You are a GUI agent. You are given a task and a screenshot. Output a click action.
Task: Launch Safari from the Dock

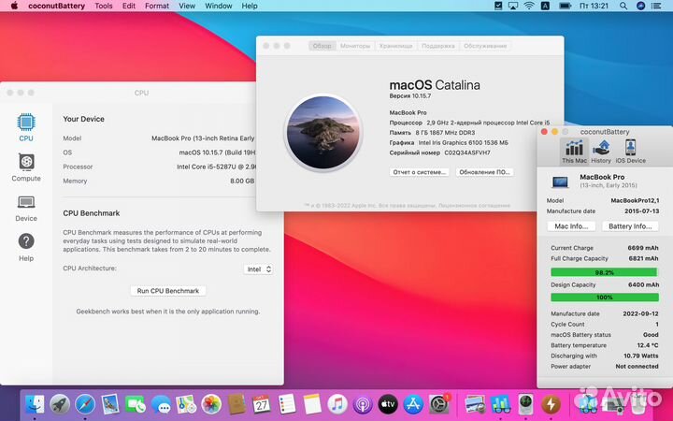85,404
